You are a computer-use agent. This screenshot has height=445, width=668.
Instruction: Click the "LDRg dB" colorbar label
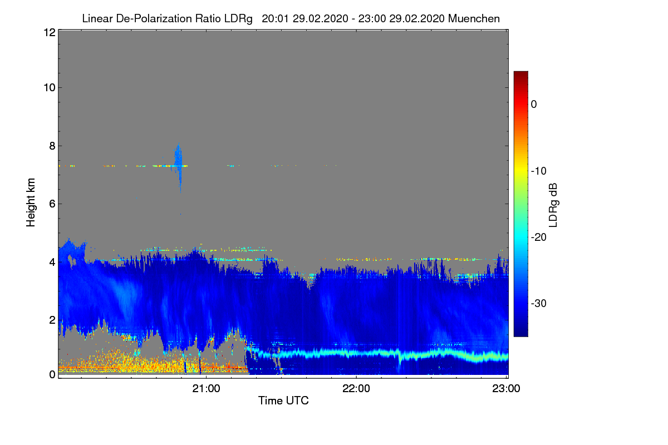click(553, 205)
